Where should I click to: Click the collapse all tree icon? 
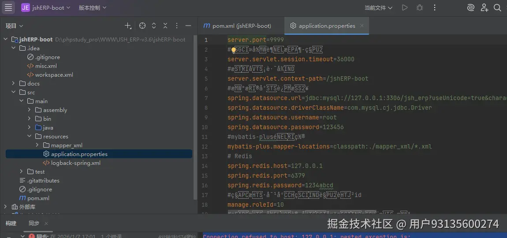coord(165,26)
